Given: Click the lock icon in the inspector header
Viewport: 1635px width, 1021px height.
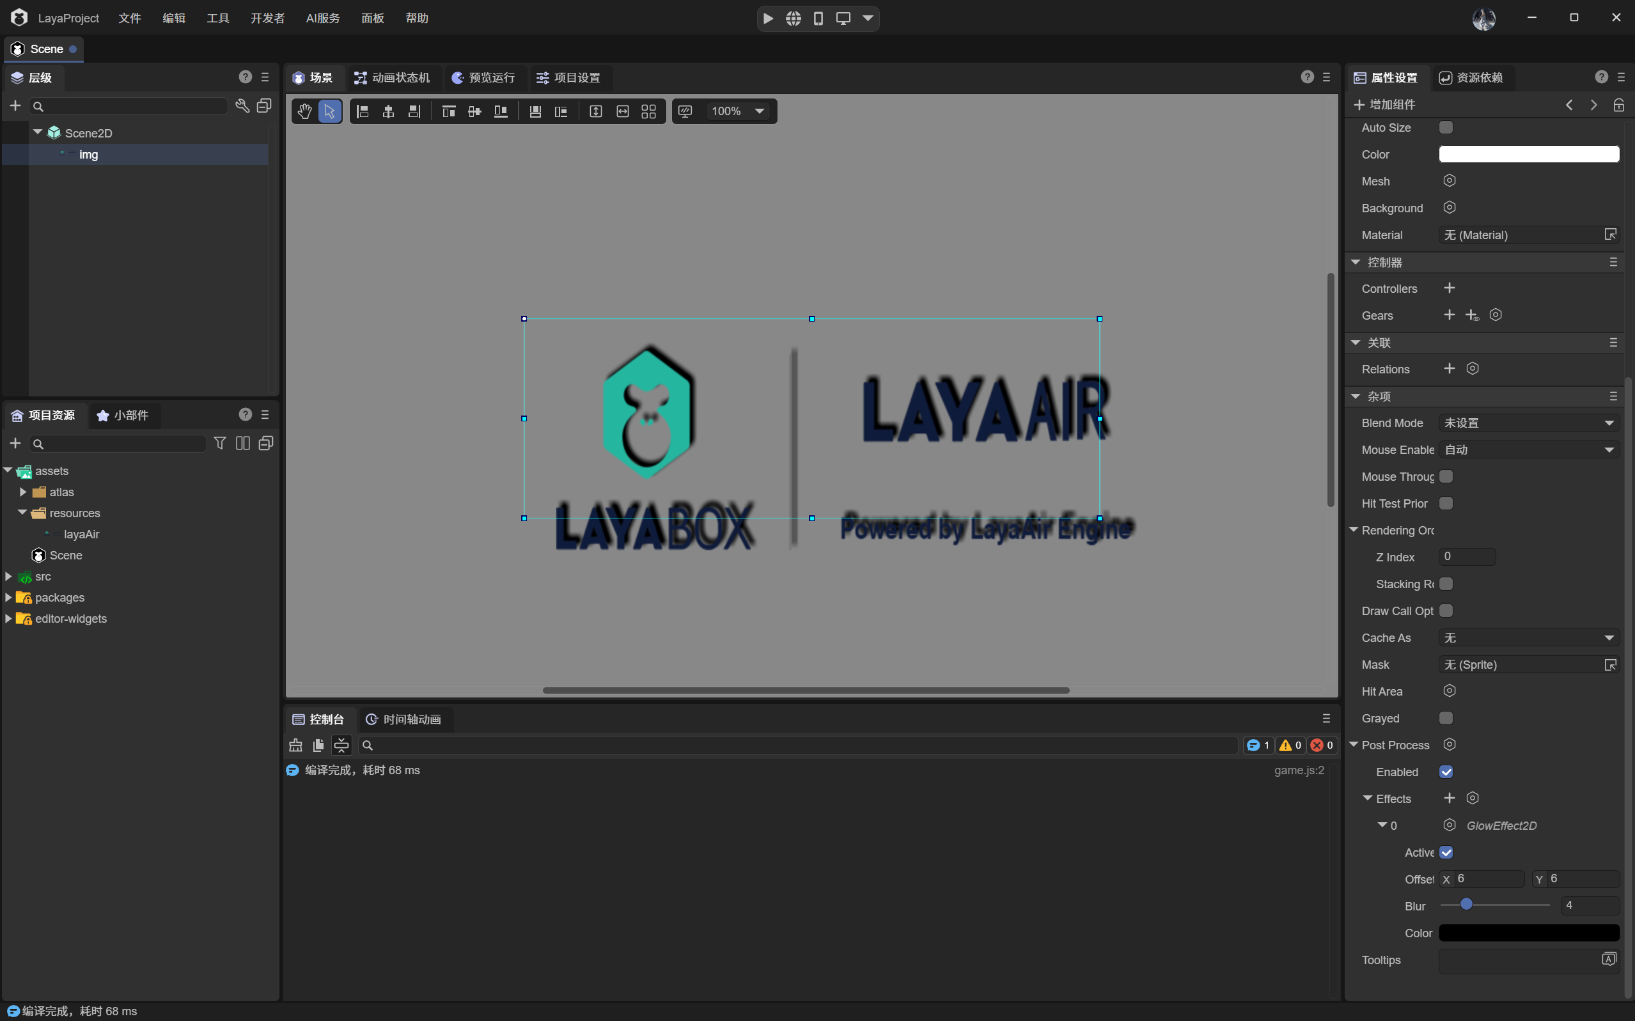Looking at the screenshot, I should coord(1618,105).
